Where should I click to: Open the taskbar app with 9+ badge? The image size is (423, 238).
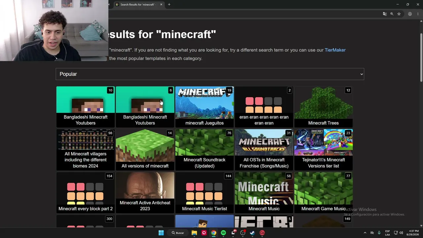coord(233,233)
